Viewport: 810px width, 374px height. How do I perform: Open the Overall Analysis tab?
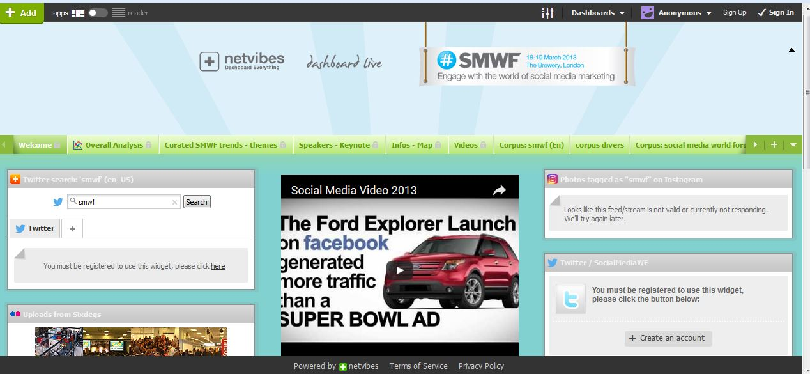tap(114, 145)
